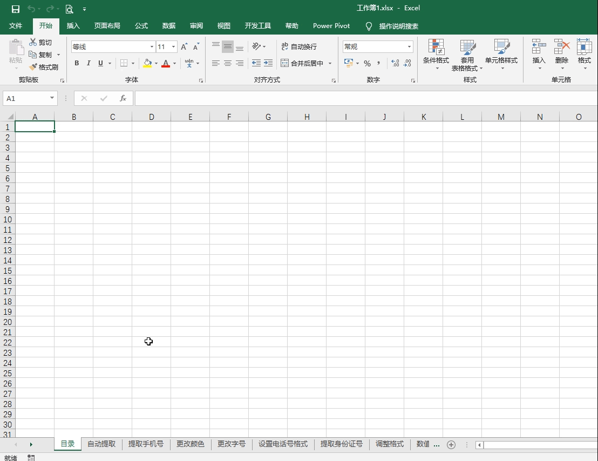Viewport: 598px width, 461px height.
Task: Open Cell Styles gallery
Action: [502, 54]
